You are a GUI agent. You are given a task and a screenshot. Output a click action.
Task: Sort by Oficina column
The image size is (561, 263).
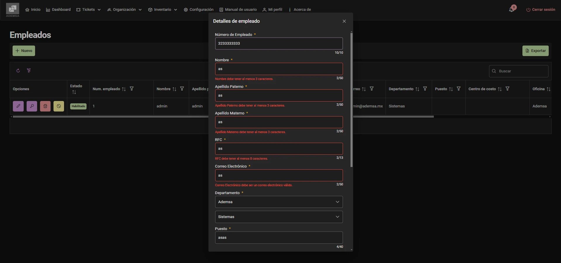[x=548, y=89]
